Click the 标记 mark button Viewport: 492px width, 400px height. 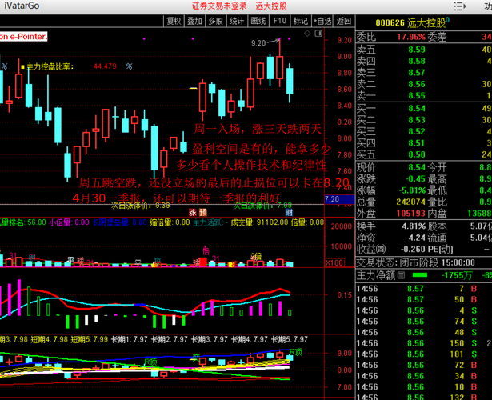click(301, 21)
